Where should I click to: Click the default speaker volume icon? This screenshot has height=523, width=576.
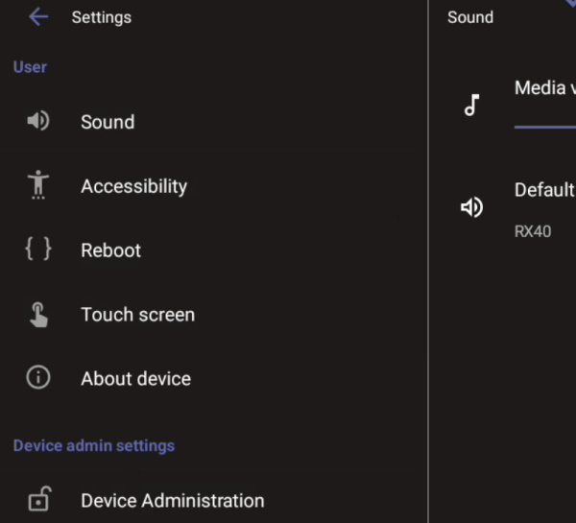coord(471,207)
